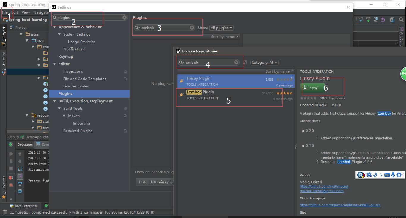The width and height of the screenshot is (406, 218).
Task: Open the hrisey-intellij-plugin homepage link
Action: [x=340, y=205]
